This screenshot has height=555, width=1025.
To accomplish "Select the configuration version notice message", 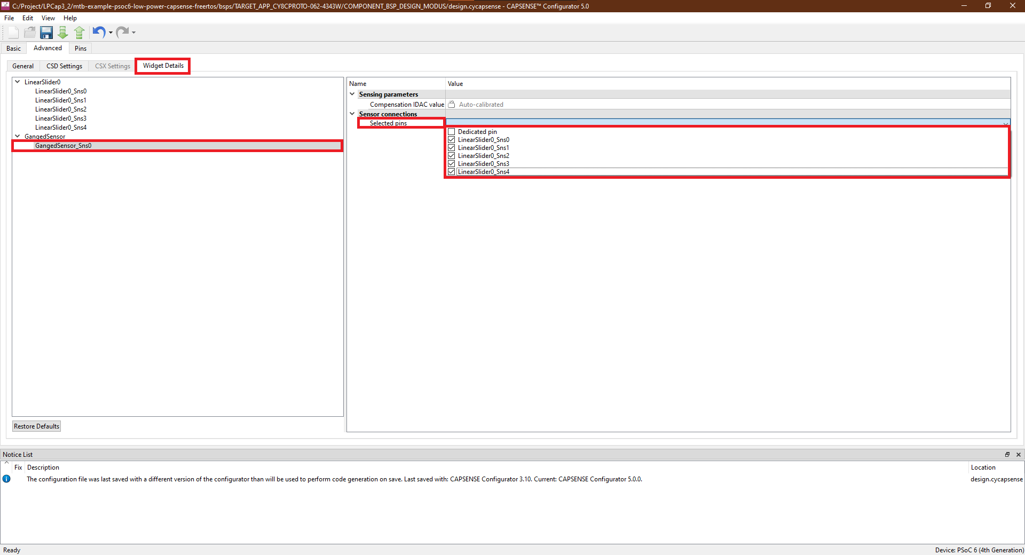I will coord(334,479).
